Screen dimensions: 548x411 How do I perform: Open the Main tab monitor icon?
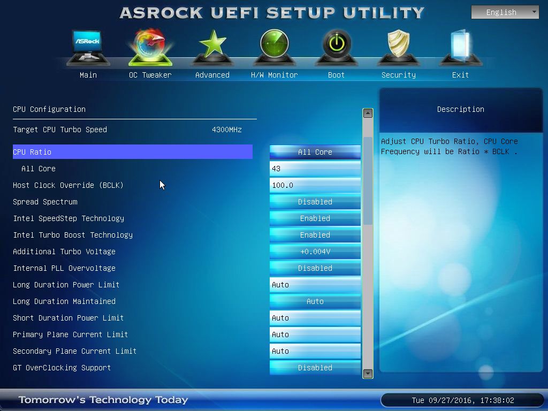coord(88,48)
